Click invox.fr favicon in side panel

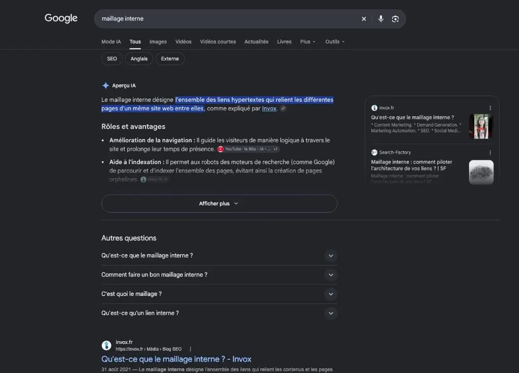click(x=374, y=108)
